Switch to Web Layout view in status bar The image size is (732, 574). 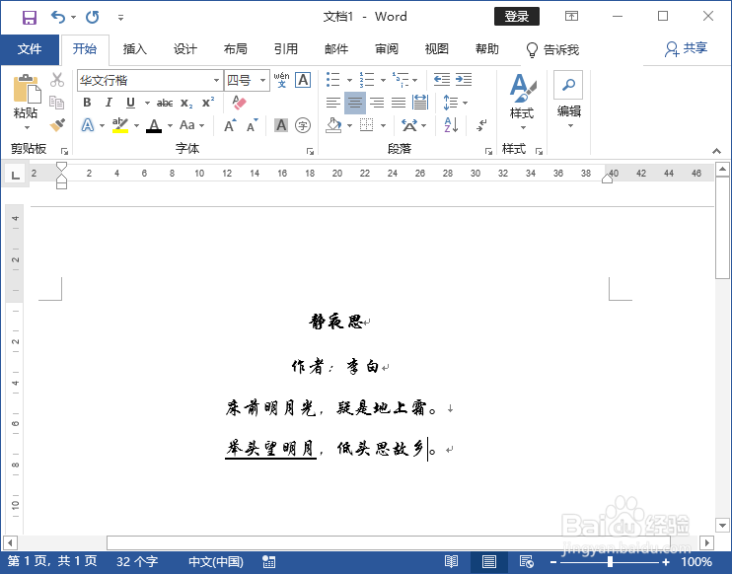pos(526,561)
